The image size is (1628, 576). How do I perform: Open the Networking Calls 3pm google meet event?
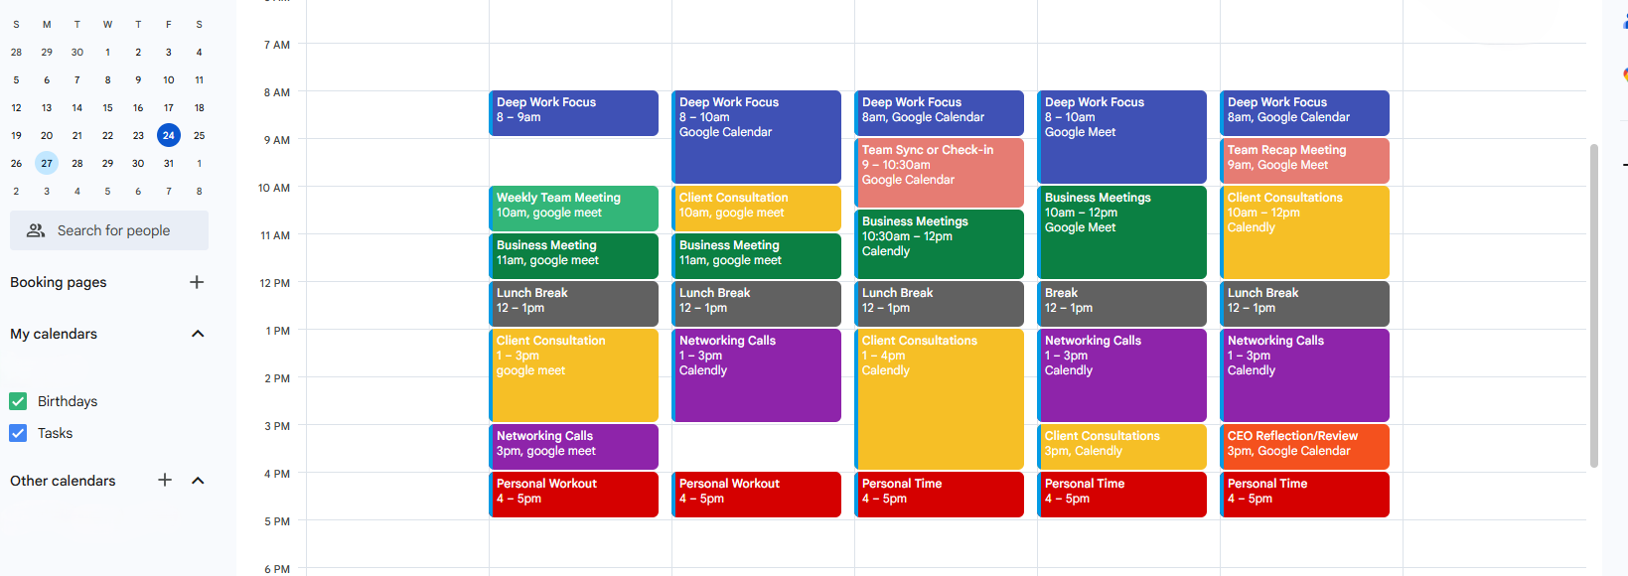coord(574,445)
